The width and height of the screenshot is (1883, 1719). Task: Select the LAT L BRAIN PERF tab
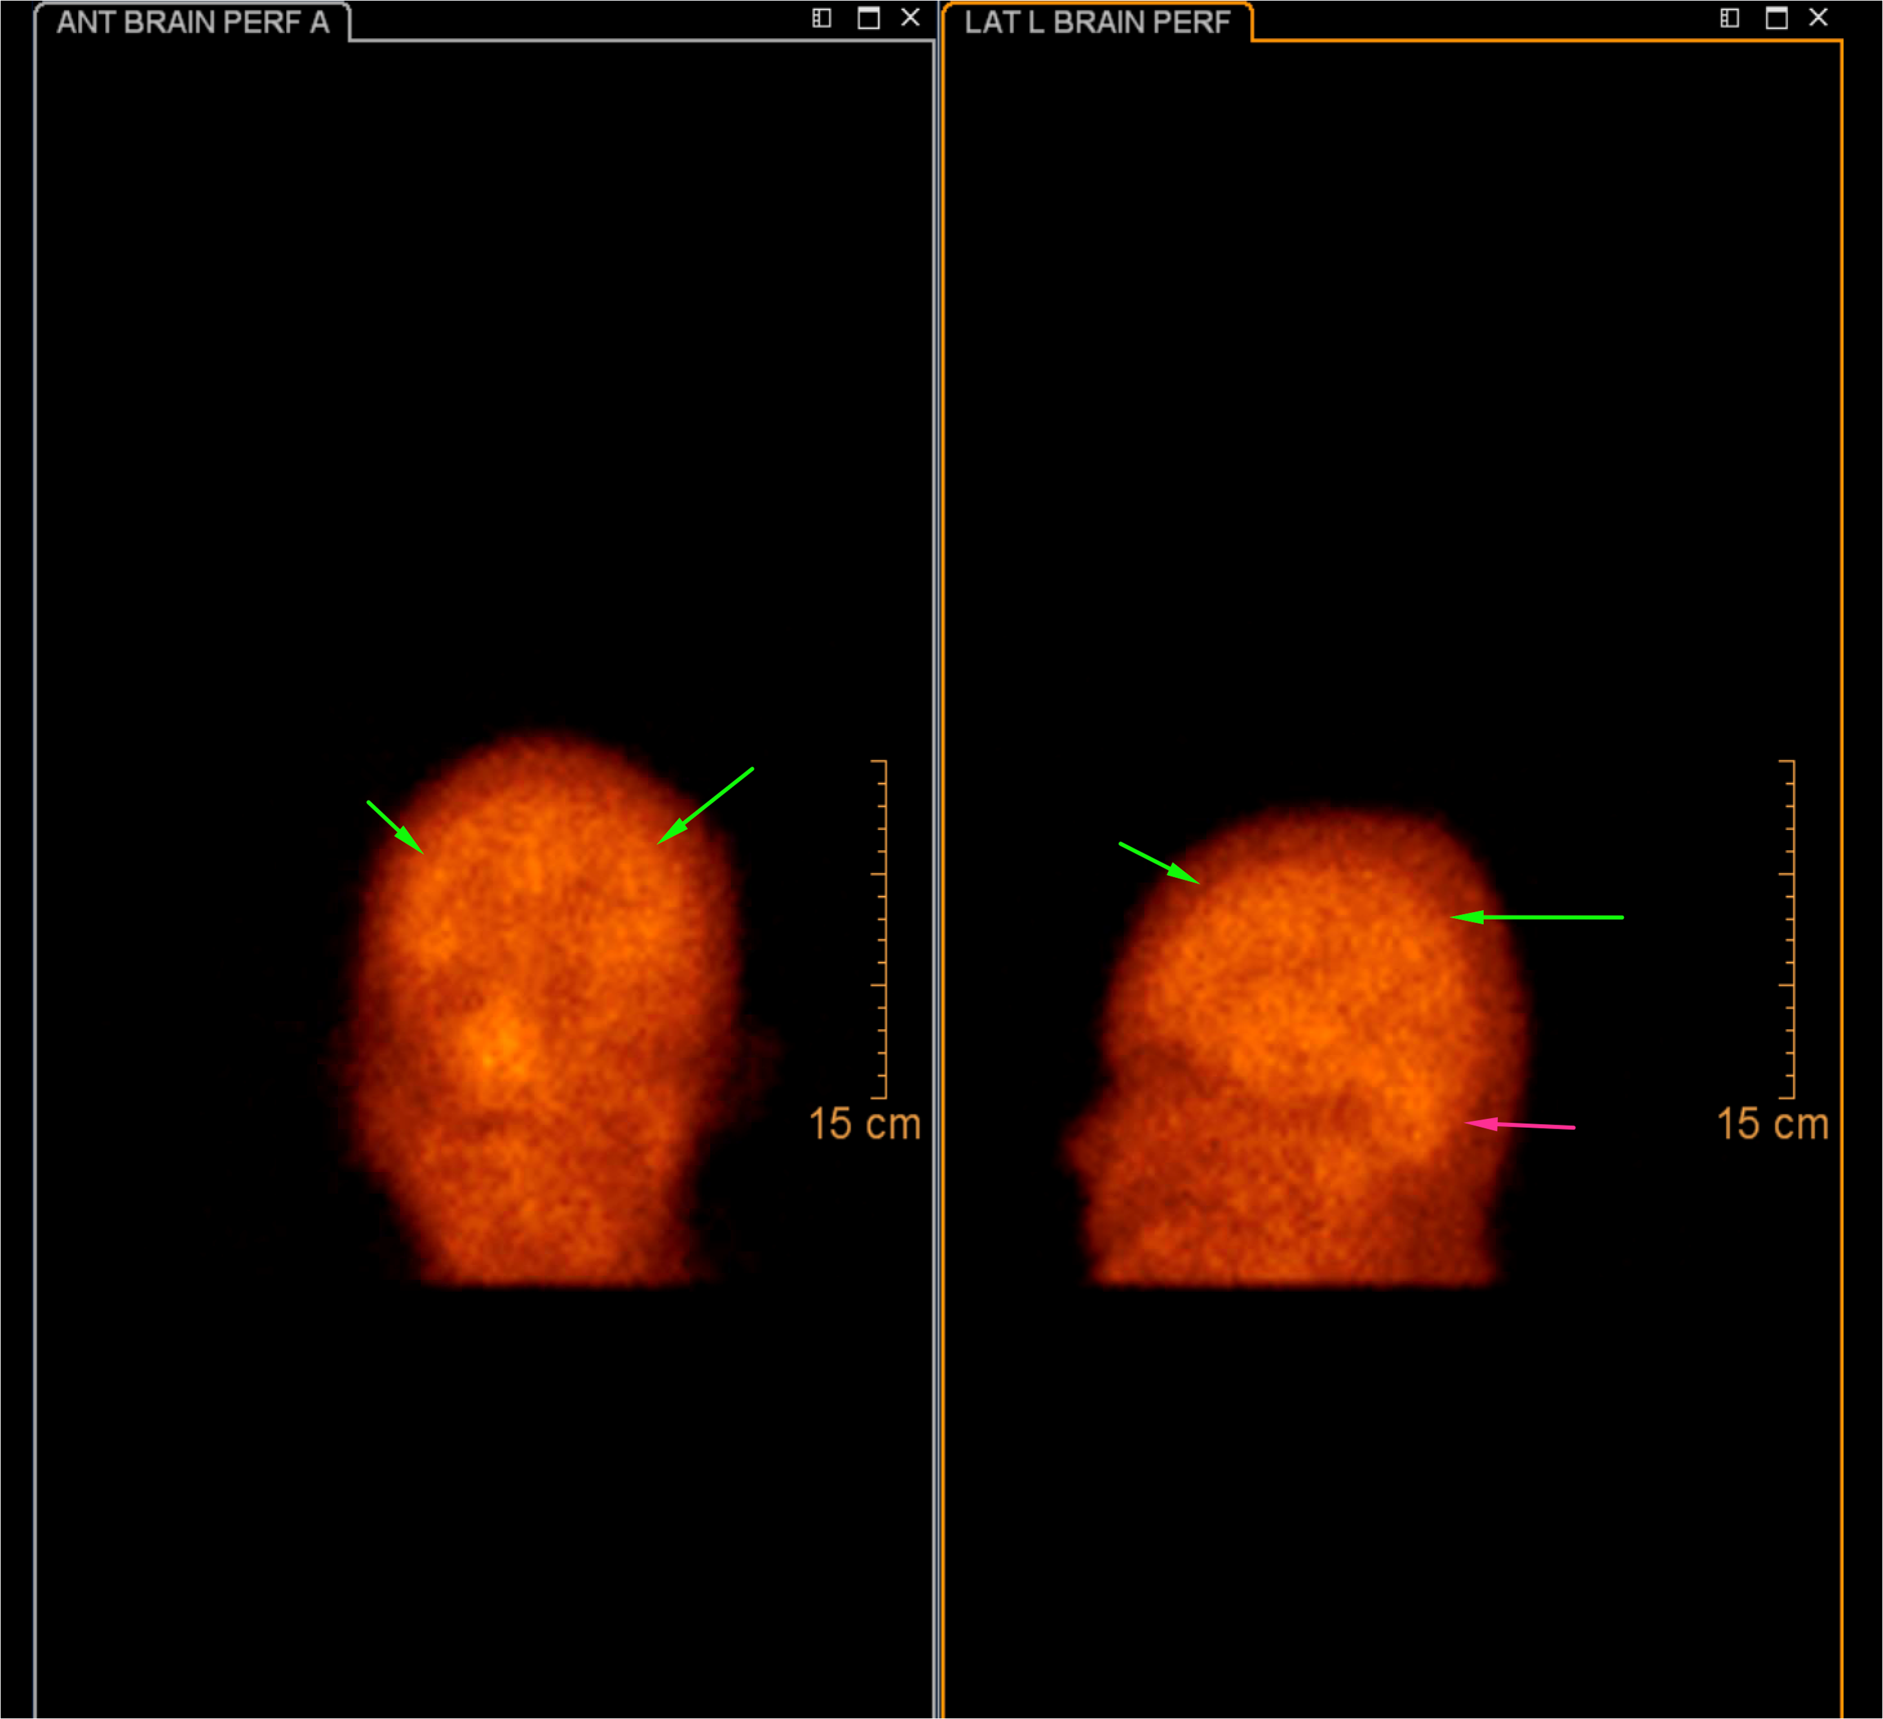[1097, 23]
